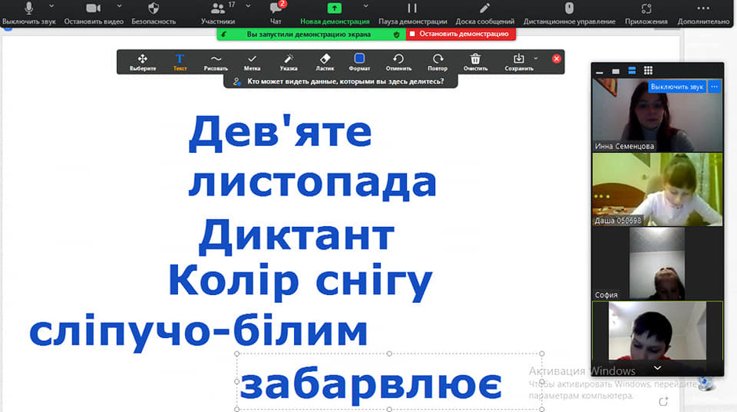The image size is (737, 412).
Task: Activate Текст text tool
Action: point(180,62)
